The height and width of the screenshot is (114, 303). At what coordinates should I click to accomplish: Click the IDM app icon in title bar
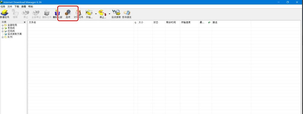pos(1,2)
